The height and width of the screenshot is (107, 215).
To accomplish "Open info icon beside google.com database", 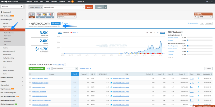I will (x=59, y=26).
